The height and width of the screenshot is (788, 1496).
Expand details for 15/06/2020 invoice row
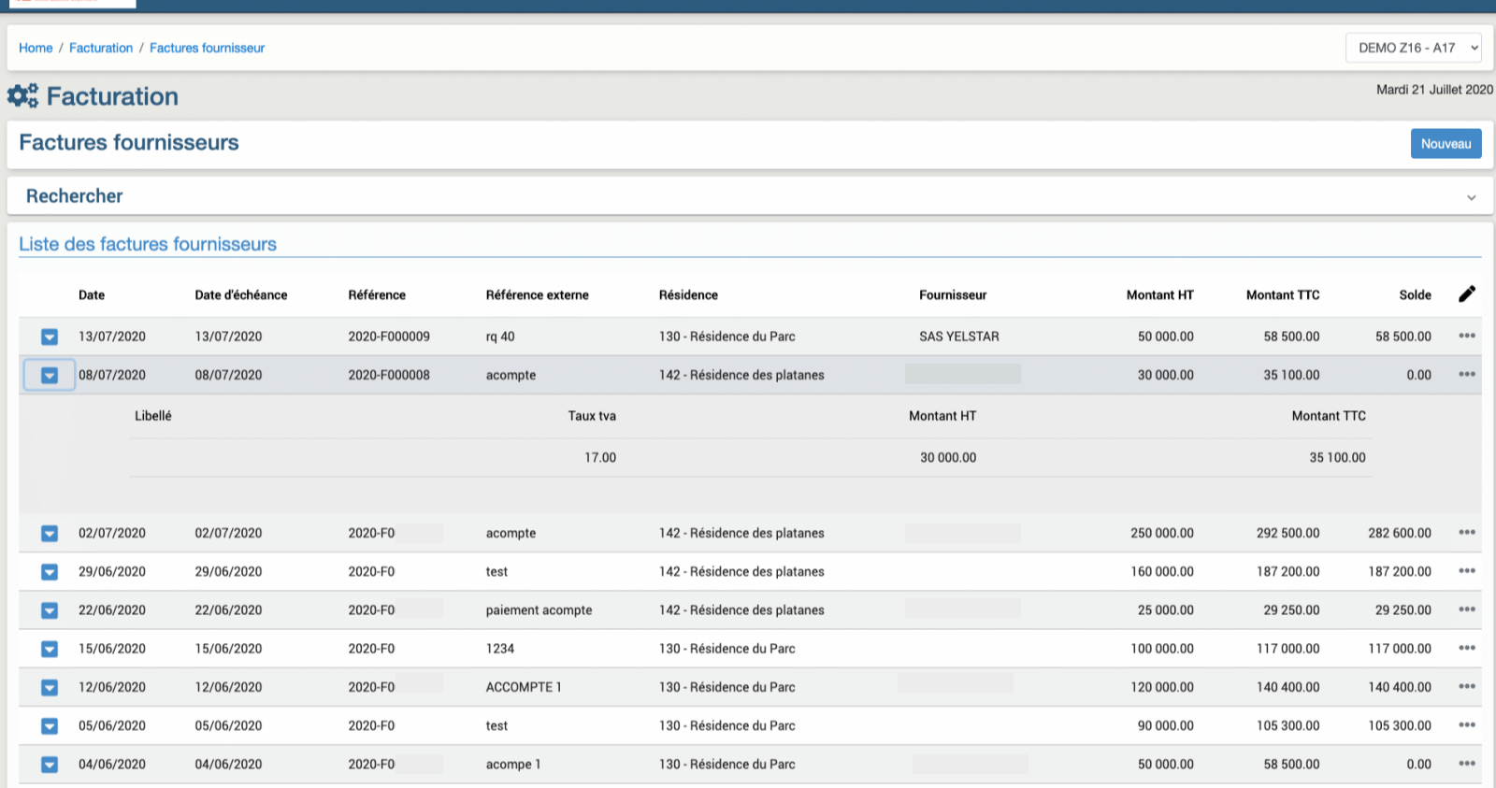50,649
